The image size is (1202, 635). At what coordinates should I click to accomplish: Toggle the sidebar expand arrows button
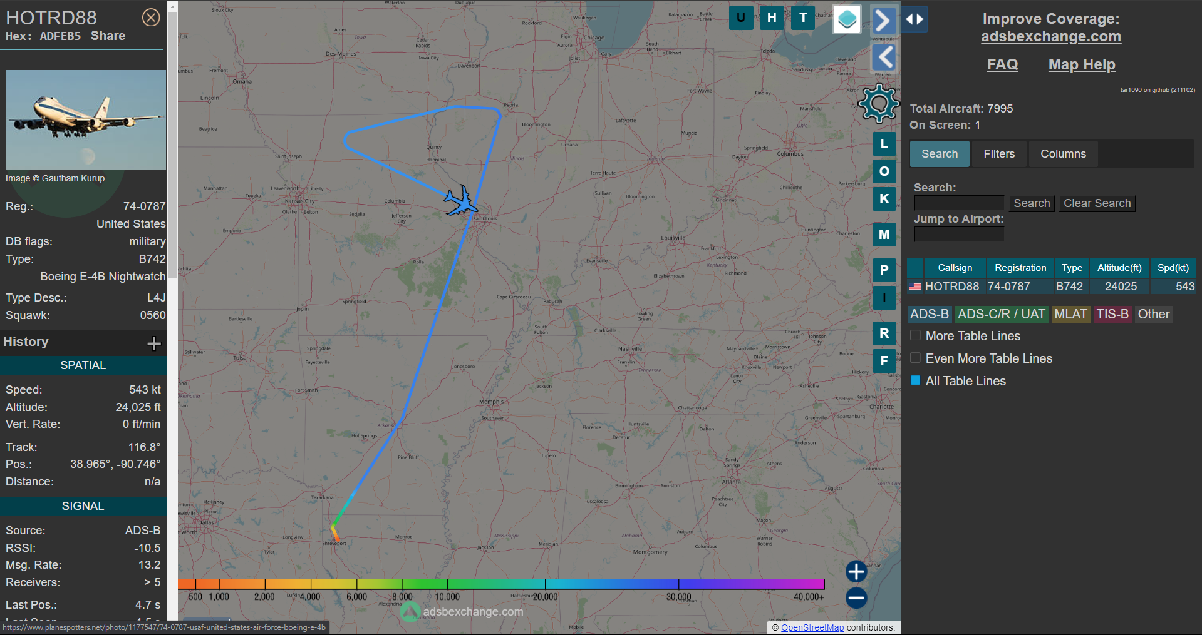point(915,19)
